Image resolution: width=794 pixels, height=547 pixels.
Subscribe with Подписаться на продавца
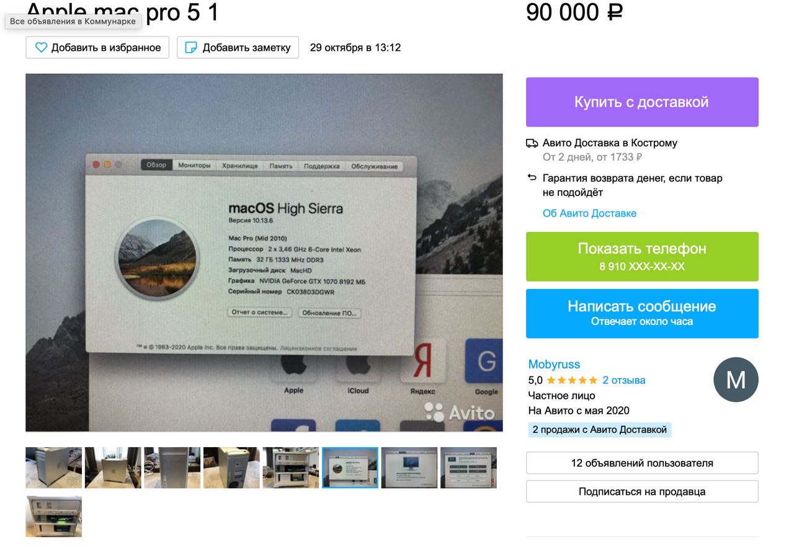pos(642,491)
